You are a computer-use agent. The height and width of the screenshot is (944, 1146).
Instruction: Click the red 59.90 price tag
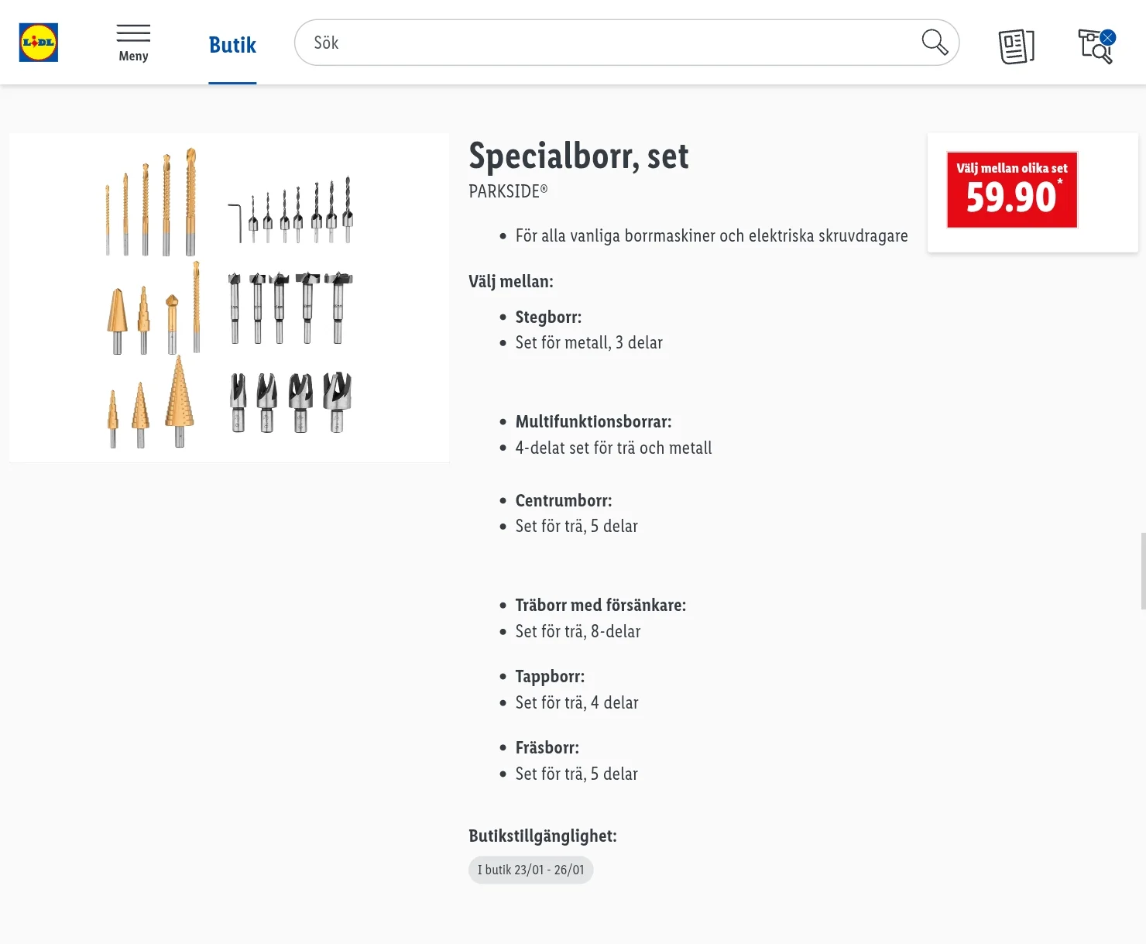coord(1012,190)
